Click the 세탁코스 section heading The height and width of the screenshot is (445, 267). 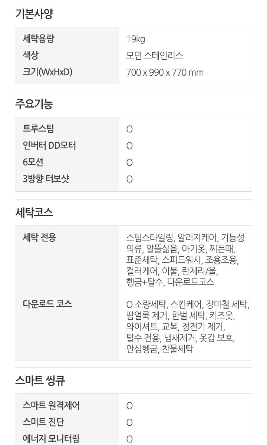click(34, 212)
